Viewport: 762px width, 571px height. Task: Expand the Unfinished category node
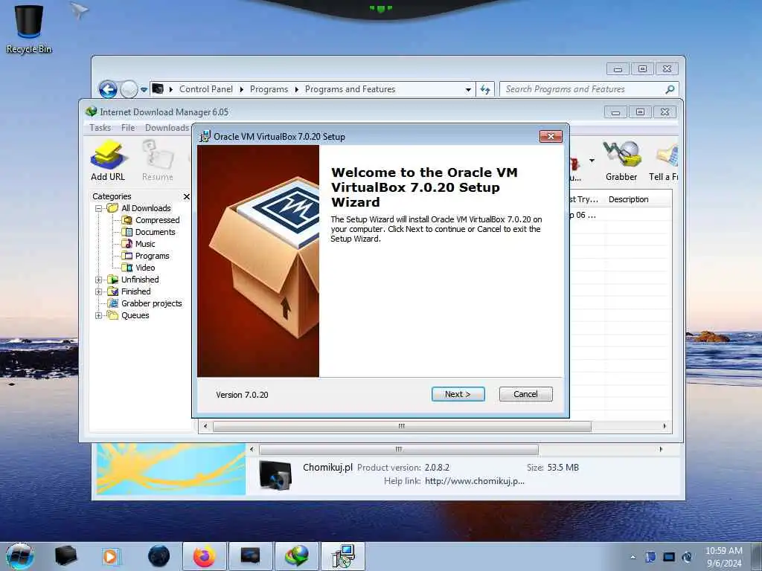point(99,280)
